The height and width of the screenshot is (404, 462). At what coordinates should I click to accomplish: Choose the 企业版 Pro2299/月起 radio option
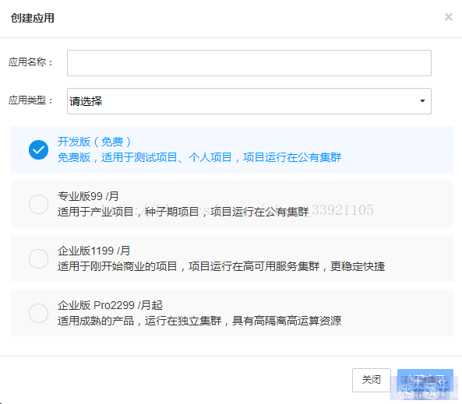[x=39, y=313]
